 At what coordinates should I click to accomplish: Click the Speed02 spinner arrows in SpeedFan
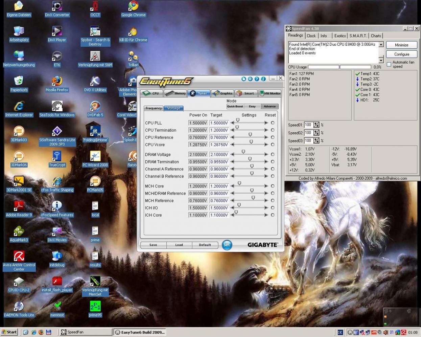pyautogui.click(x=316, y=133)
